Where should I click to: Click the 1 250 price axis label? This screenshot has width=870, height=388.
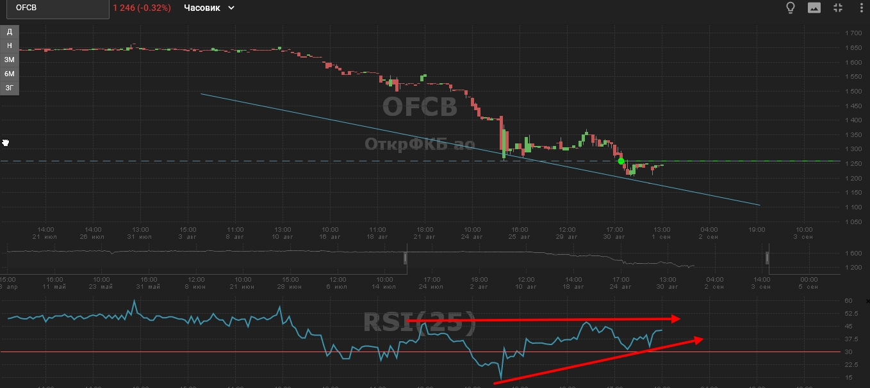853,164
